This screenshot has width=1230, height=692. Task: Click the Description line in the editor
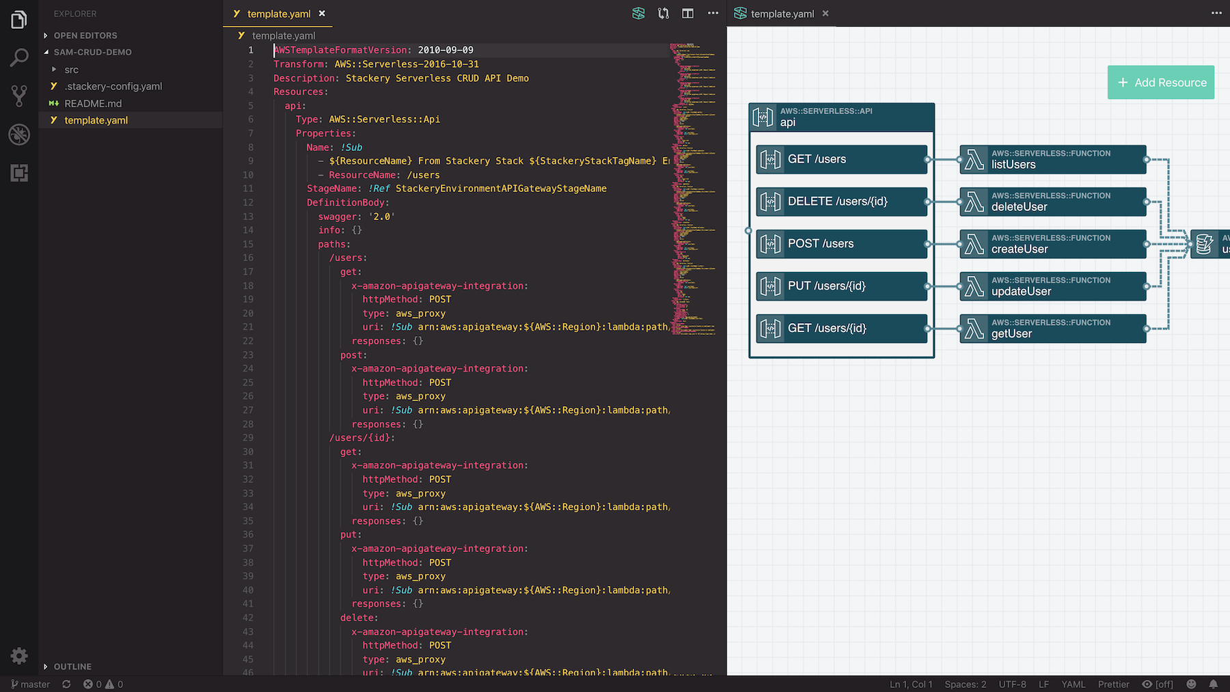pos(401,78)
